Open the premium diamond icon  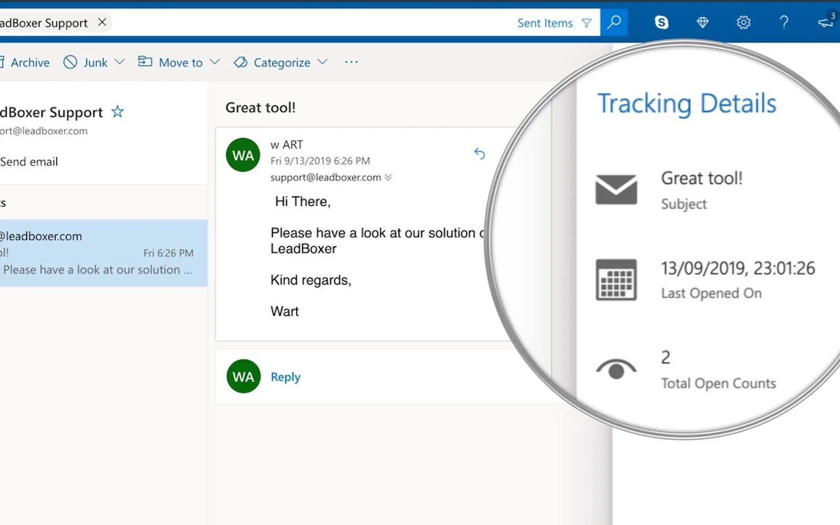[702, 22]
